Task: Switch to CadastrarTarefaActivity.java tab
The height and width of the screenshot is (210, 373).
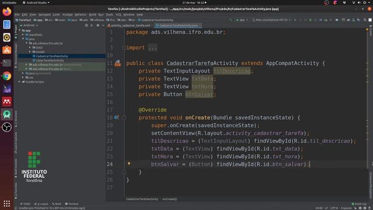Action: click(x=178, y=25)
